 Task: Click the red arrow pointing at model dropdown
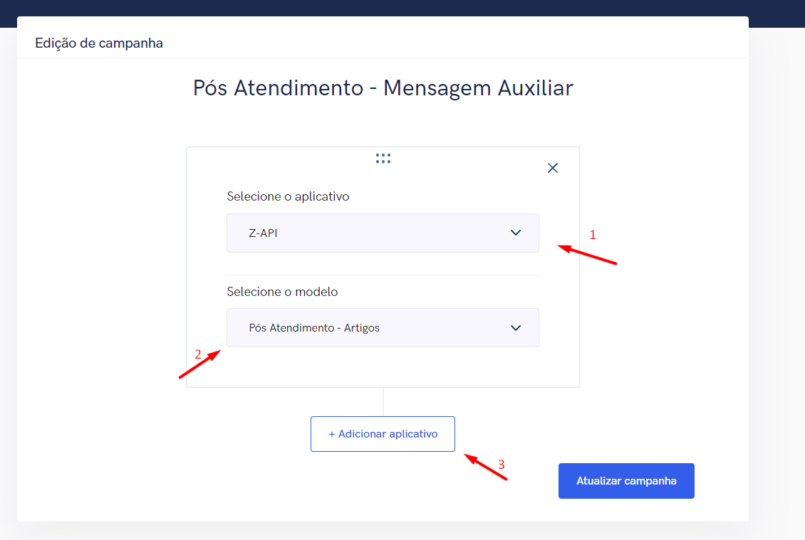click(197, 365)
